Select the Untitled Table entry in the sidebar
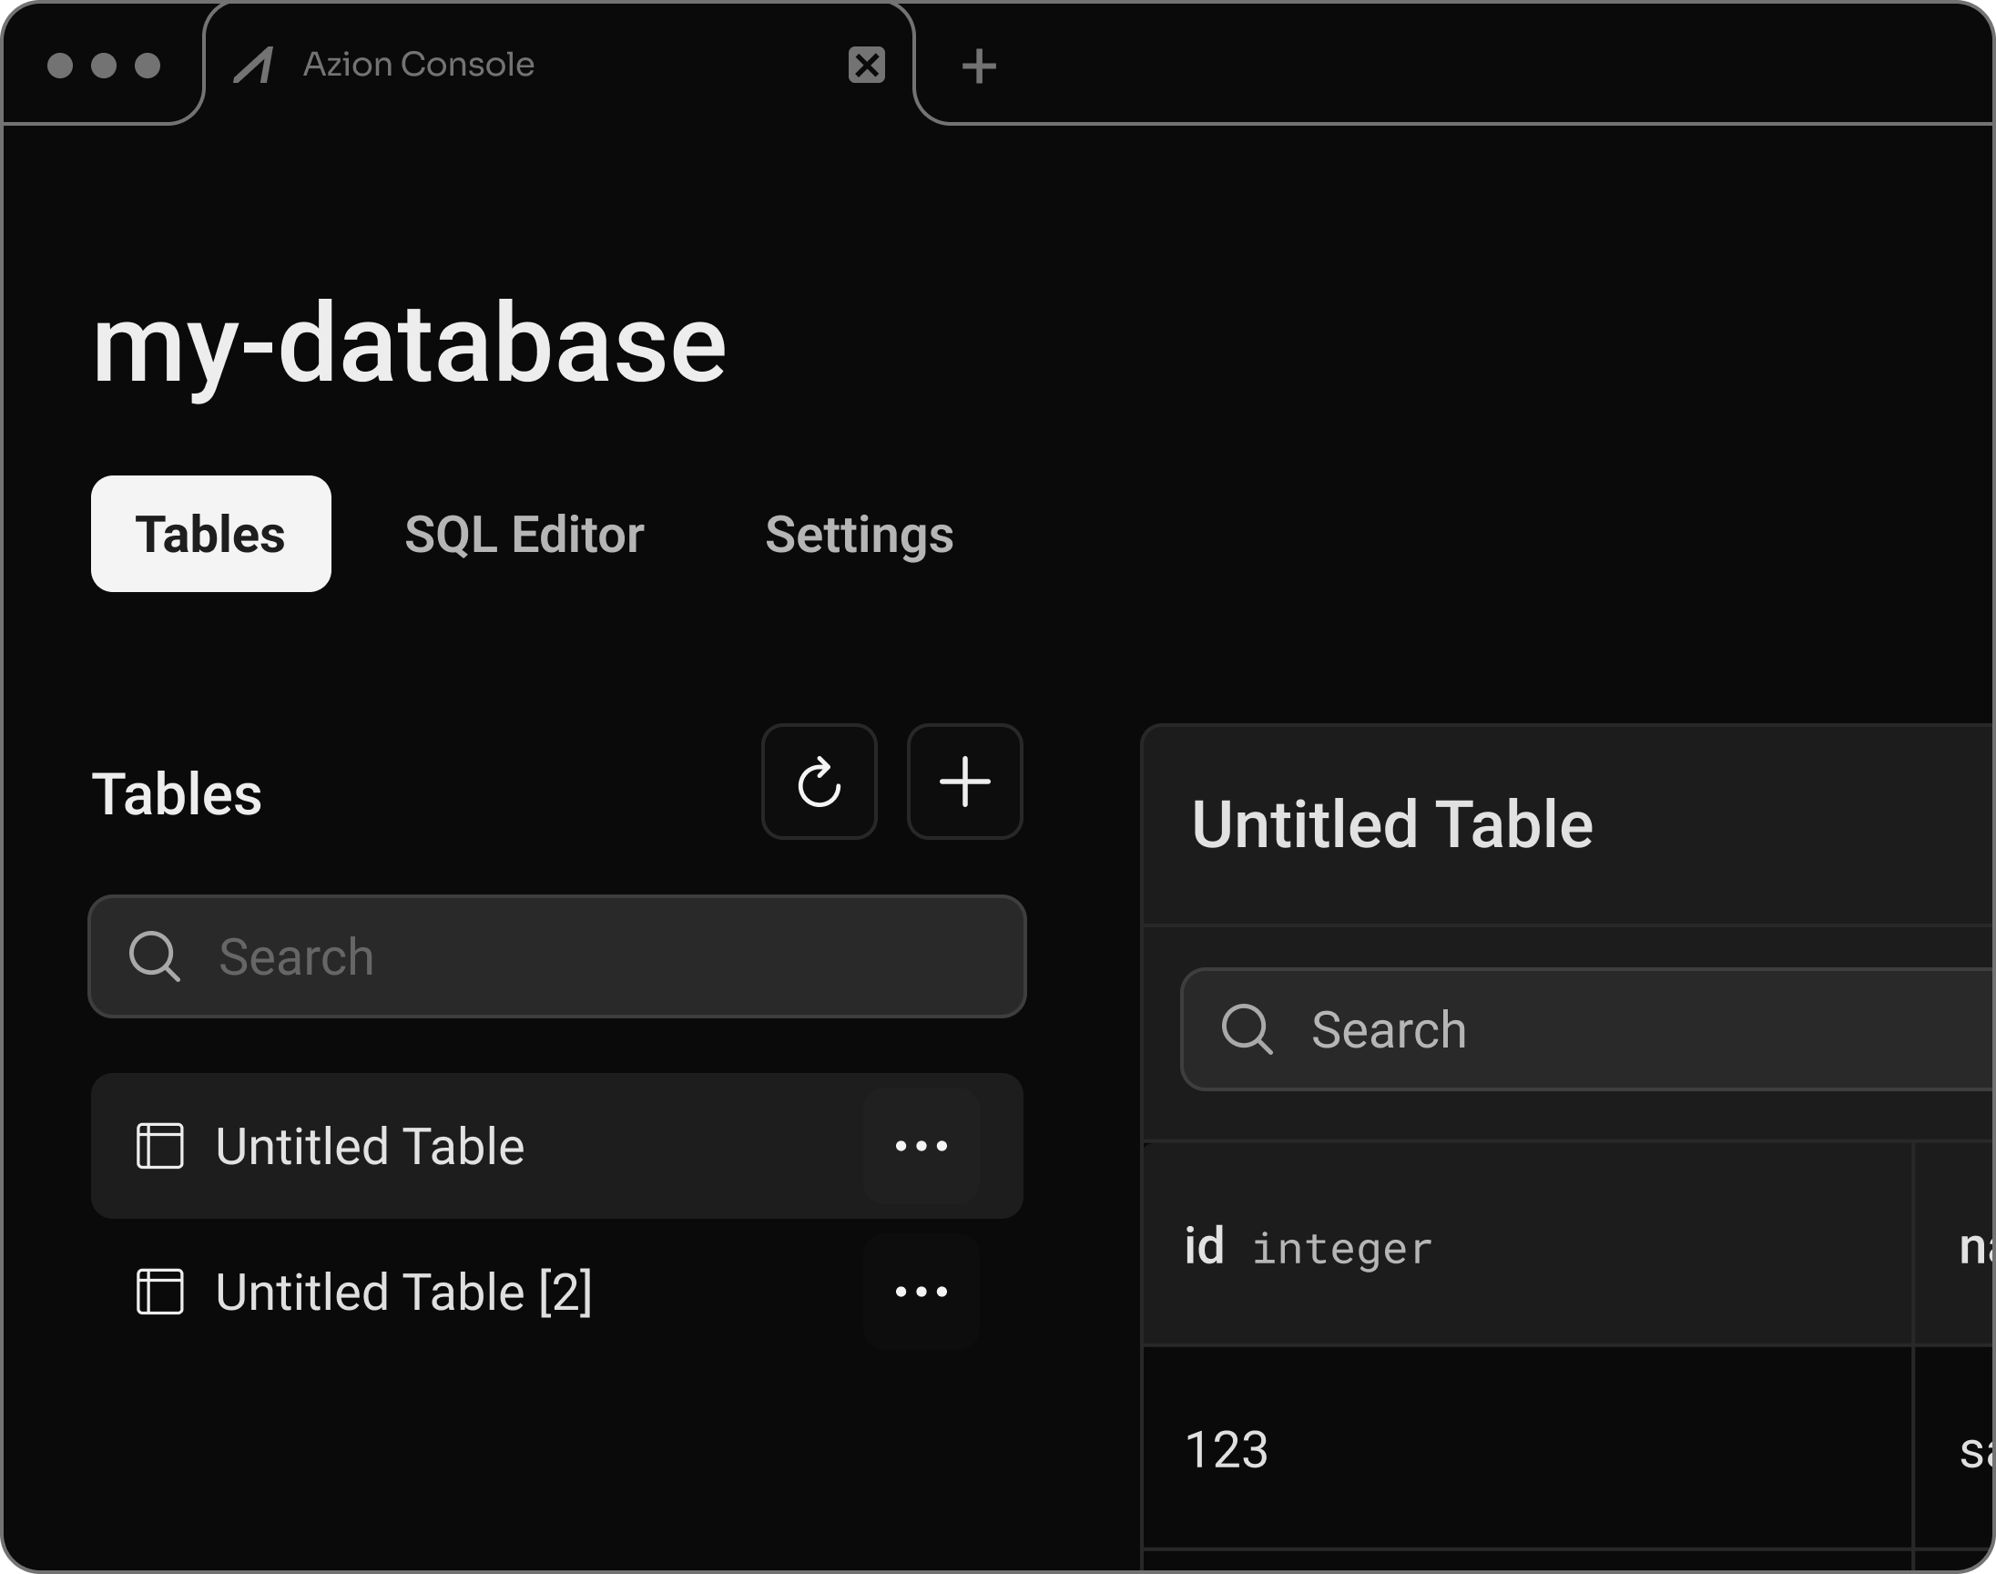The image size is (1996, 1574). 370,1146
